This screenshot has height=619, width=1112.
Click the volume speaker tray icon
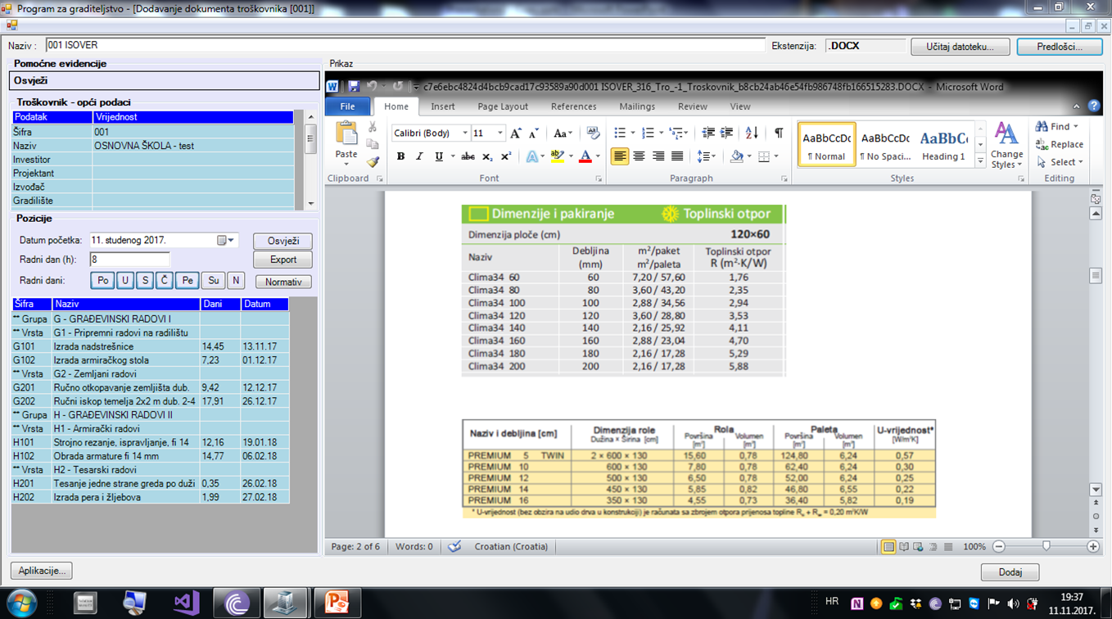point(1013,604)
